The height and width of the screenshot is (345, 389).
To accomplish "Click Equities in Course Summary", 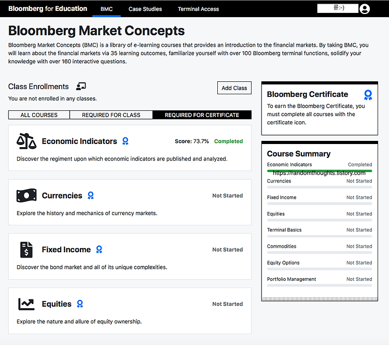I will pyautogui.click(x=275, y=213).
